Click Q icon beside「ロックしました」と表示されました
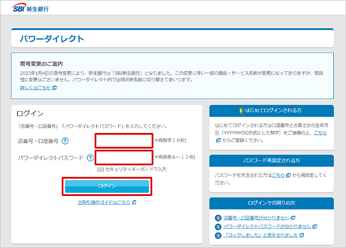 [x=217, y=235]
